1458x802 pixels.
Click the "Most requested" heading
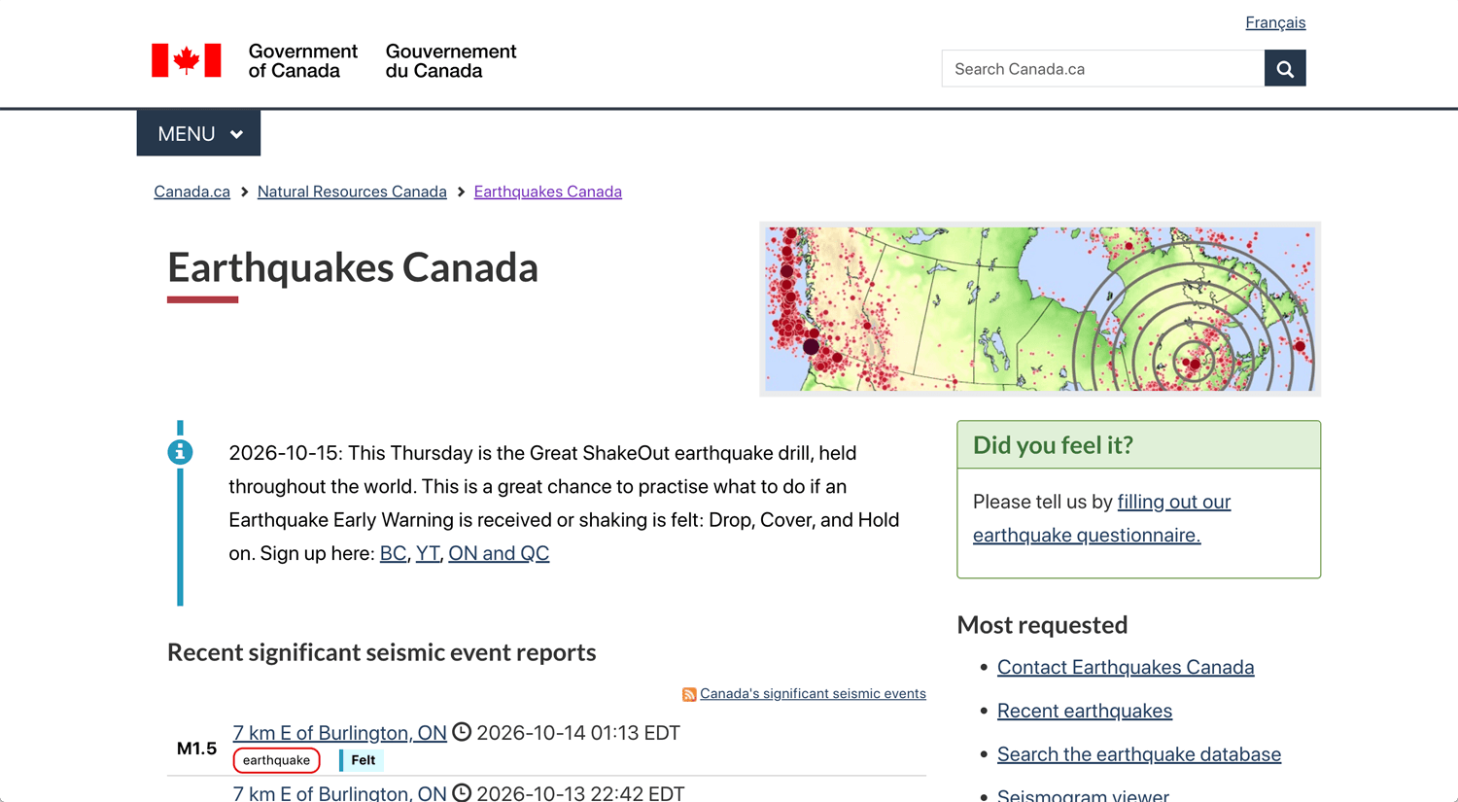point(1042,624)
